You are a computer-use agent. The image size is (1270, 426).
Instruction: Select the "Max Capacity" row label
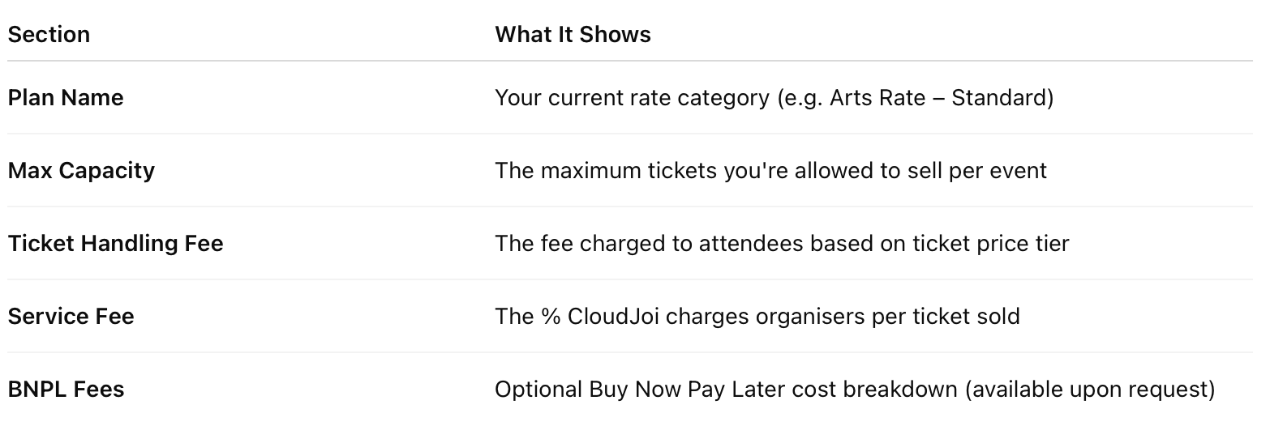(x=81, y=171)
